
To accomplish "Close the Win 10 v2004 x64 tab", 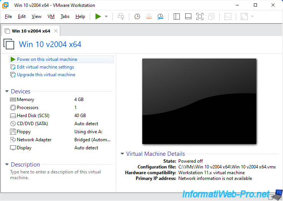I will pyautogui.click(x=56, y=31).
